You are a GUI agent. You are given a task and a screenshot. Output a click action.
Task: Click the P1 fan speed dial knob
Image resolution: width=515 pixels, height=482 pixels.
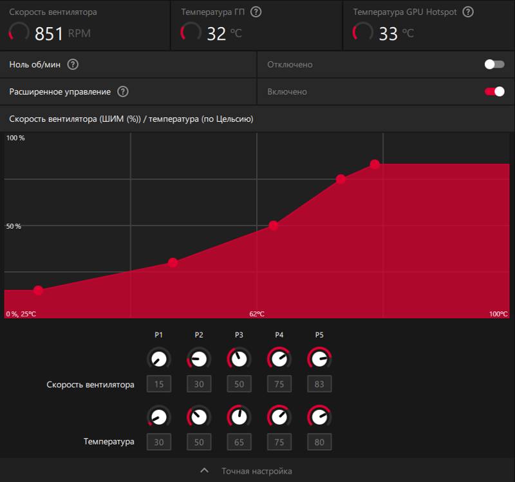[x=159, y=358]
